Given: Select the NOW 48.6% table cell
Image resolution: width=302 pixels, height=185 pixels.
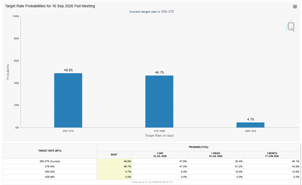Looking at the screenshot, I should (x=114, y=161).
